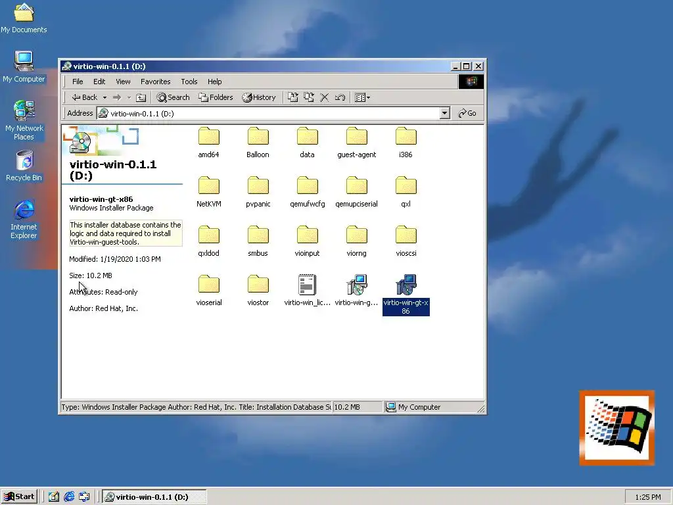Image resolution: width=673 pixels, height=505 pixels.
Task: Select the Recycle Bin desktop icon
Action: [24, 166]
